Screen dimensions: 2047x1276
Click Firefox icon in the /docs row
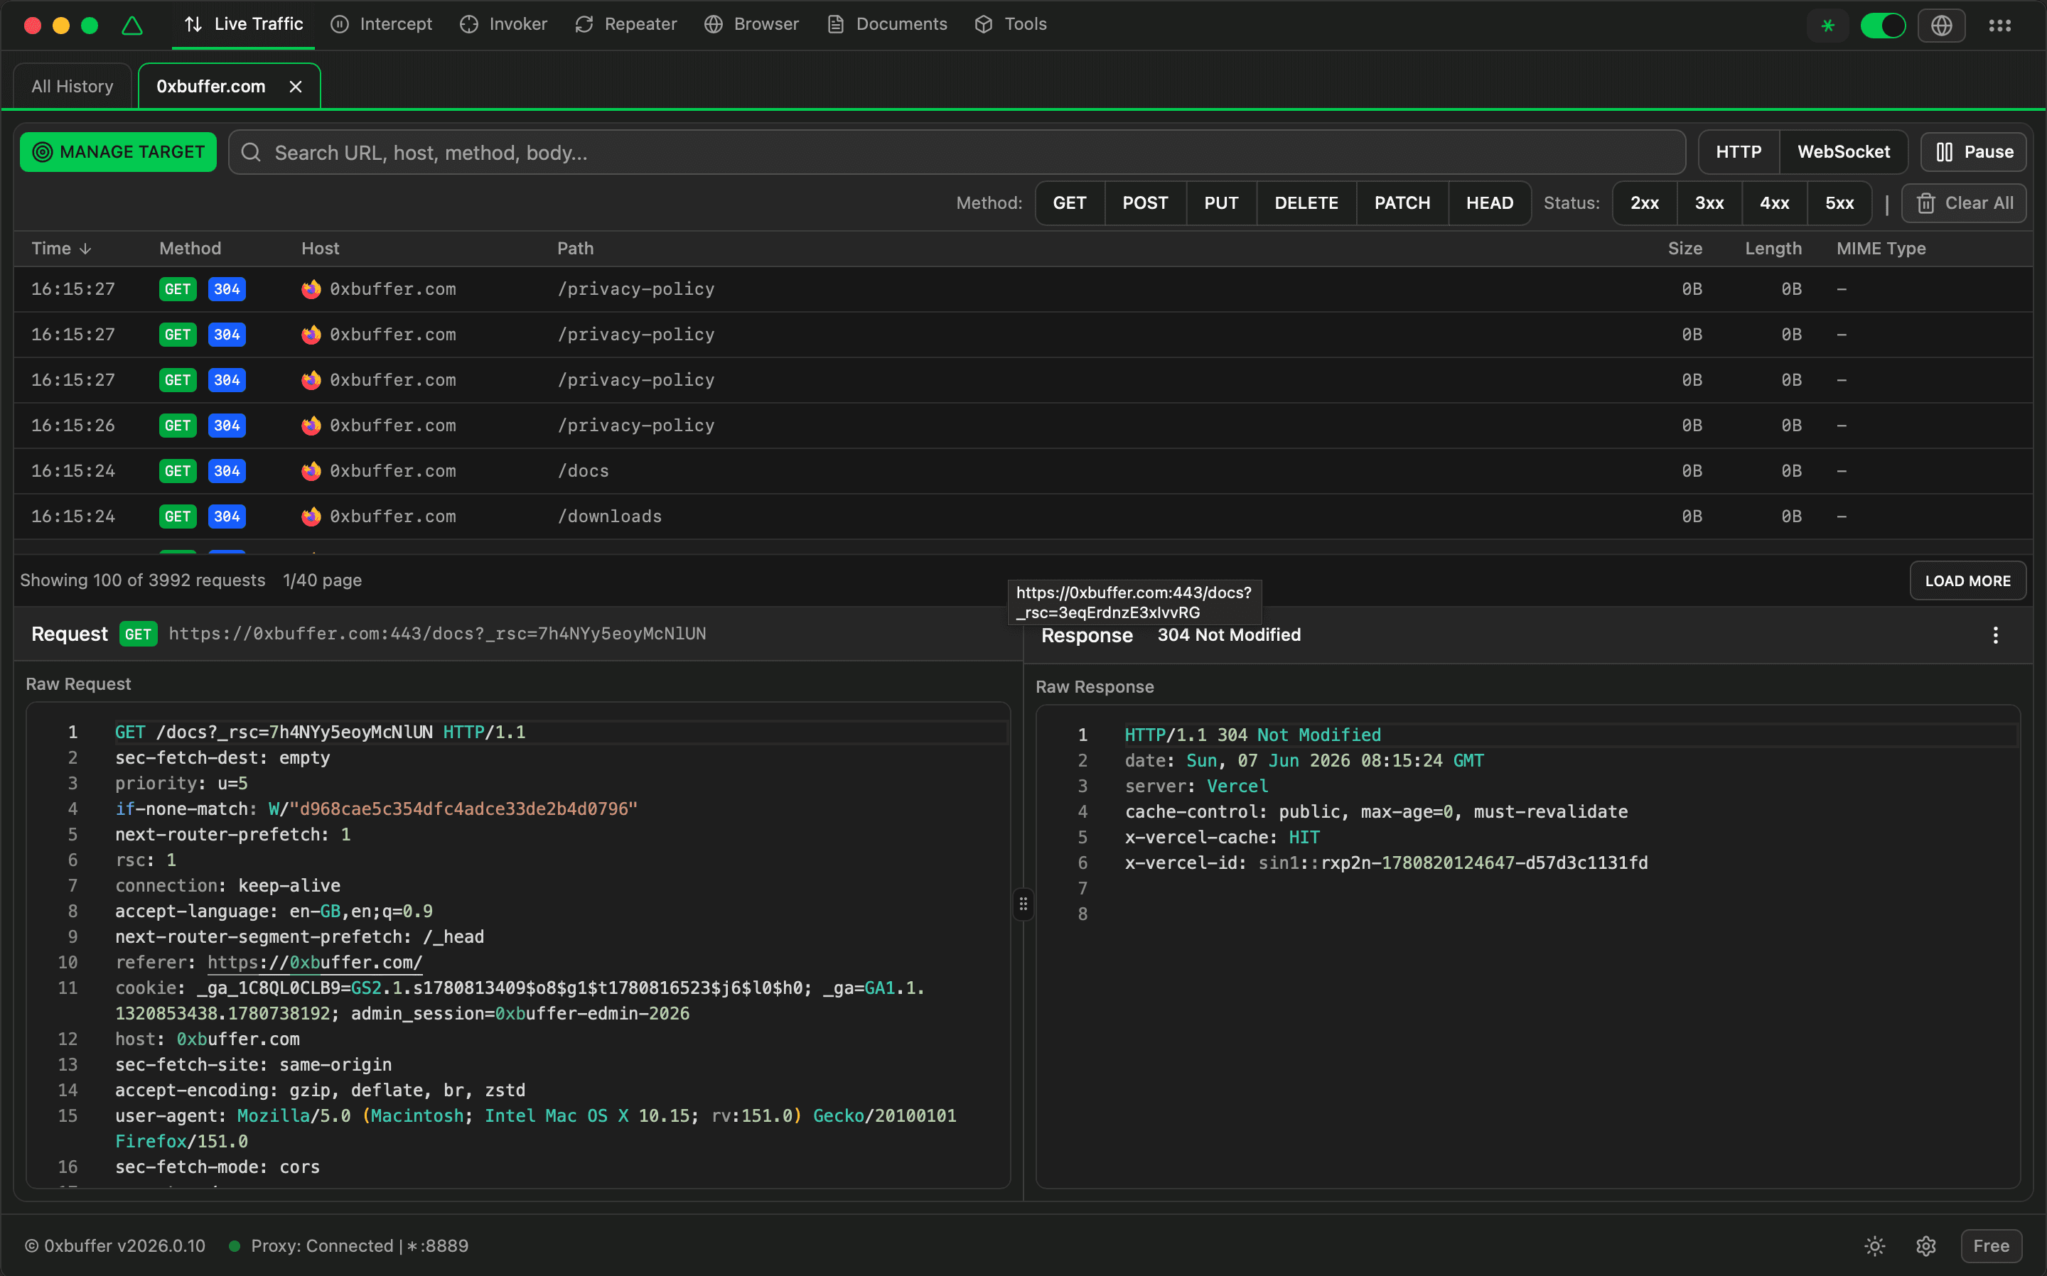coord(311,471)
